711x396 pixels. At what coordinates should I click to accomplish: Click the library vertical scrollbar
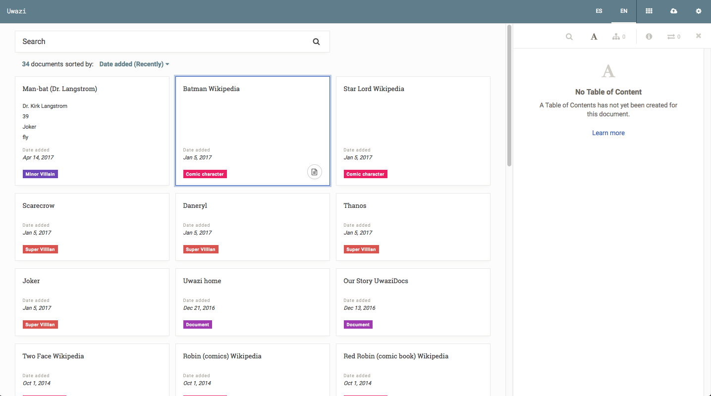509,96
